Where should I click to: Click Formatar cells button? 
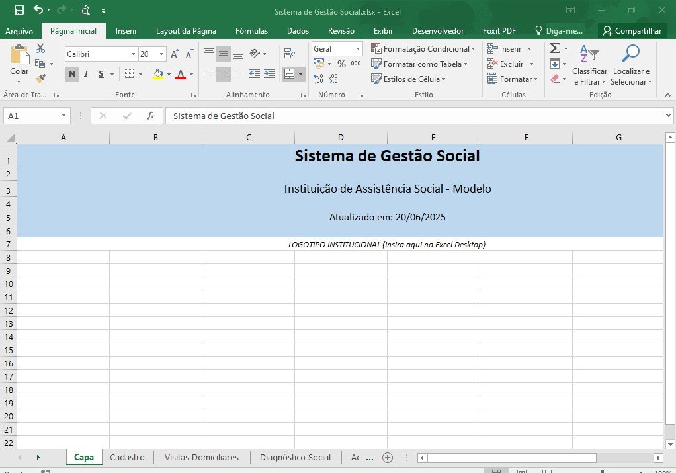click(512, 79)
